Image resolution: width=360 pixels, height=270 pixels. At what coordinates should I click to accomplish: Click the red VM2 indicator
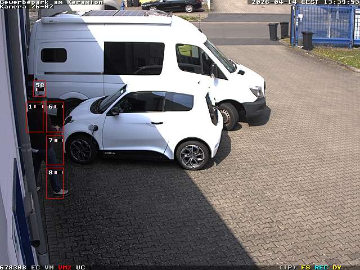[x=65, y=267]
